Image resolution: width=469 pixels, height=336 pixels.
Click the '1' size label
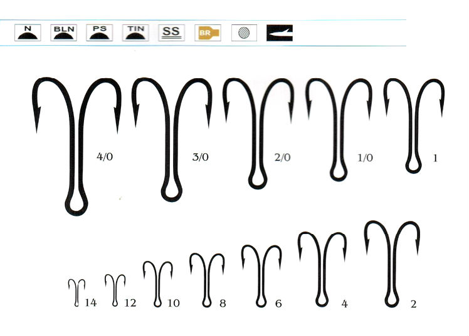click(x=435, y=158)
